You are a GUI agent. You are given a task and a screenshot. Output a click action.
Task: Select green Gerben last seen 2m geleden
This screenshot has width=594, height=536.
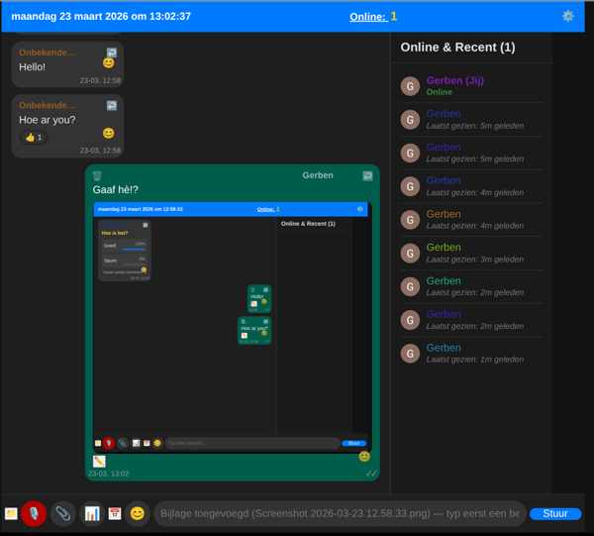click(471, 286)
